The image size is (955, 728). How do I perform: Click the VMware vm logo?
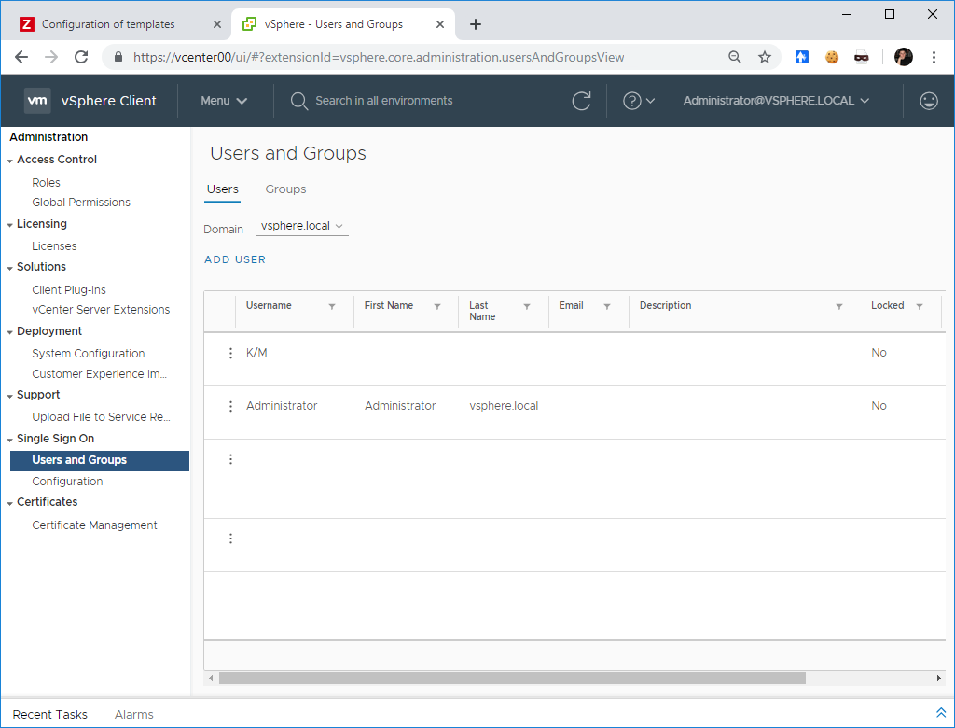(x=37, y=101)
